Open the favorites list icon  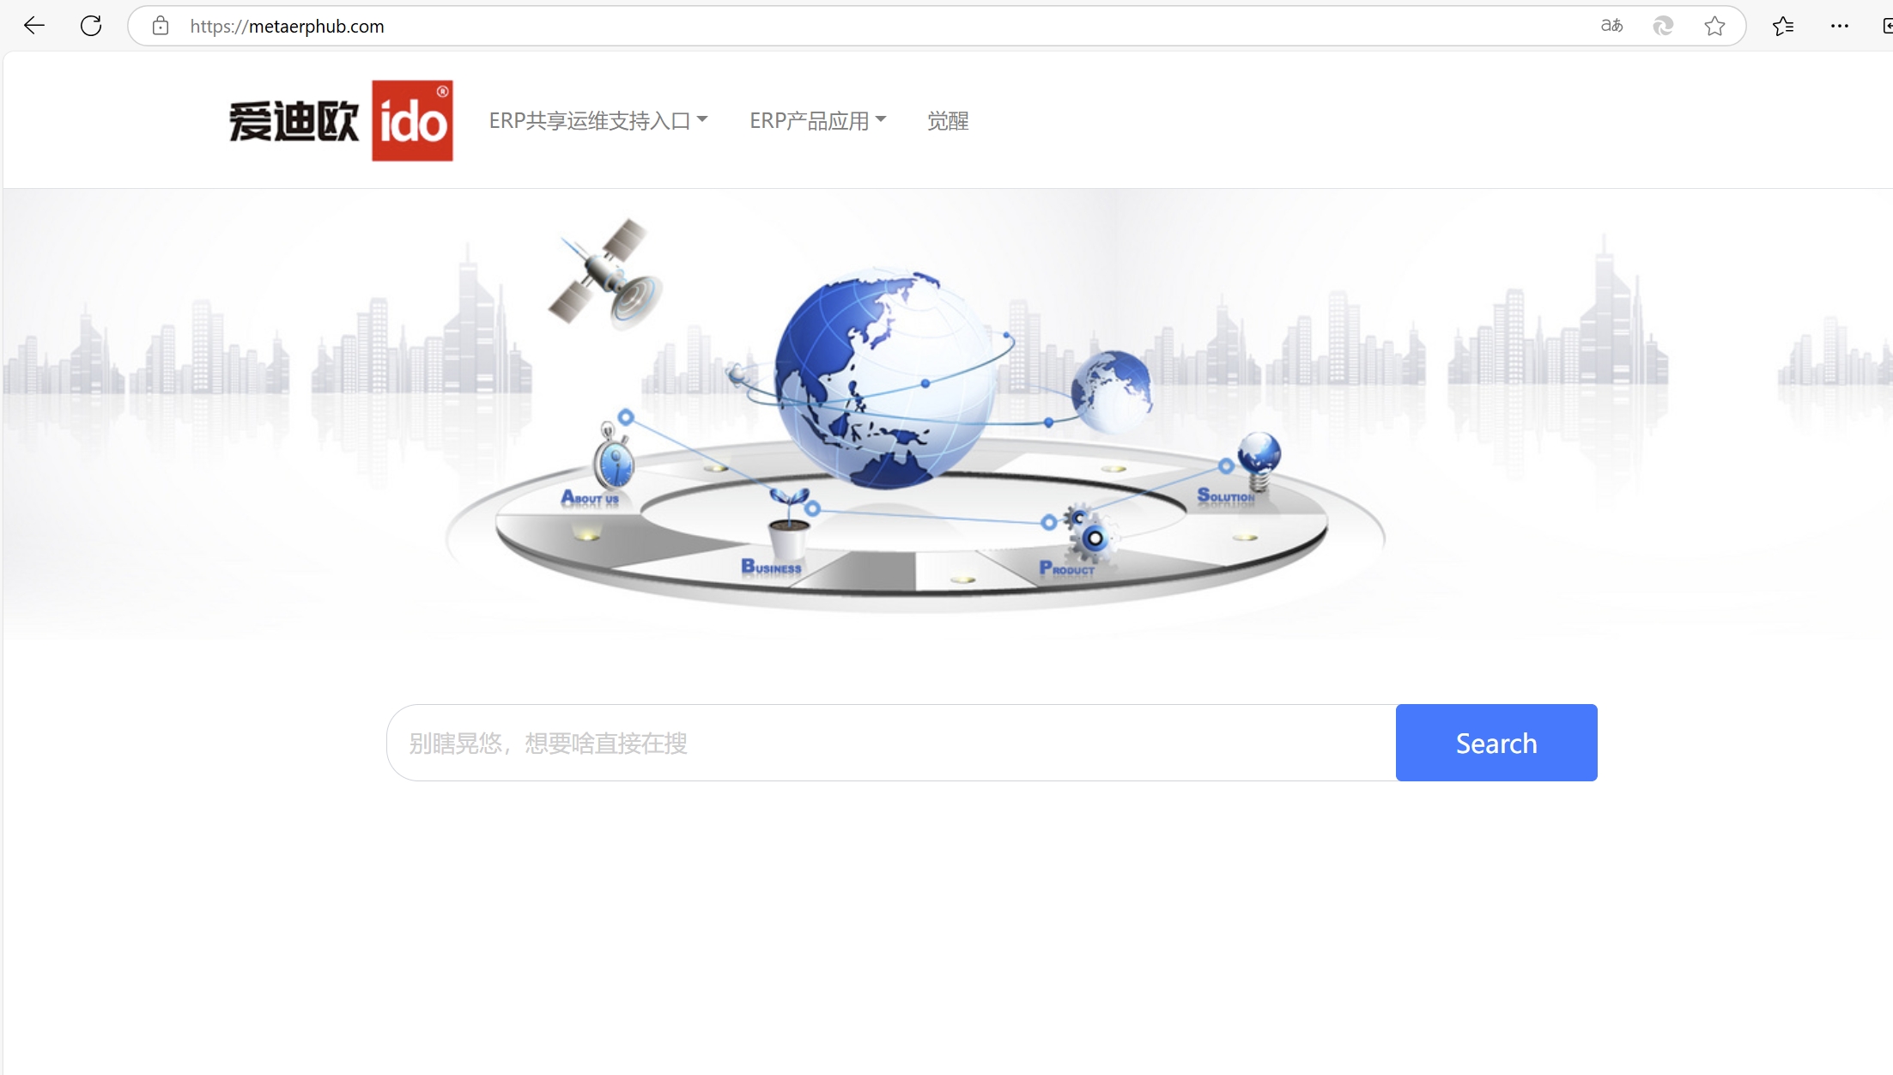click(x=1783, y=26)
